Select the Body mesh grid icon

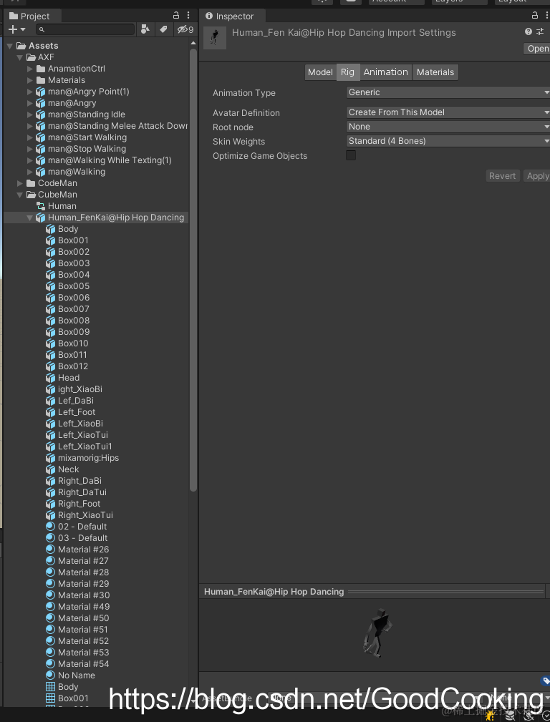coord(51,686)
